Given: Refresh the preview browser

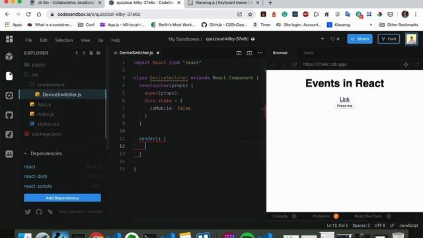Looking at the screenshot, I should [294, 65].
